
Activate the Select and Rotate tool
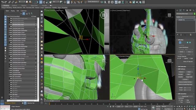44,2
